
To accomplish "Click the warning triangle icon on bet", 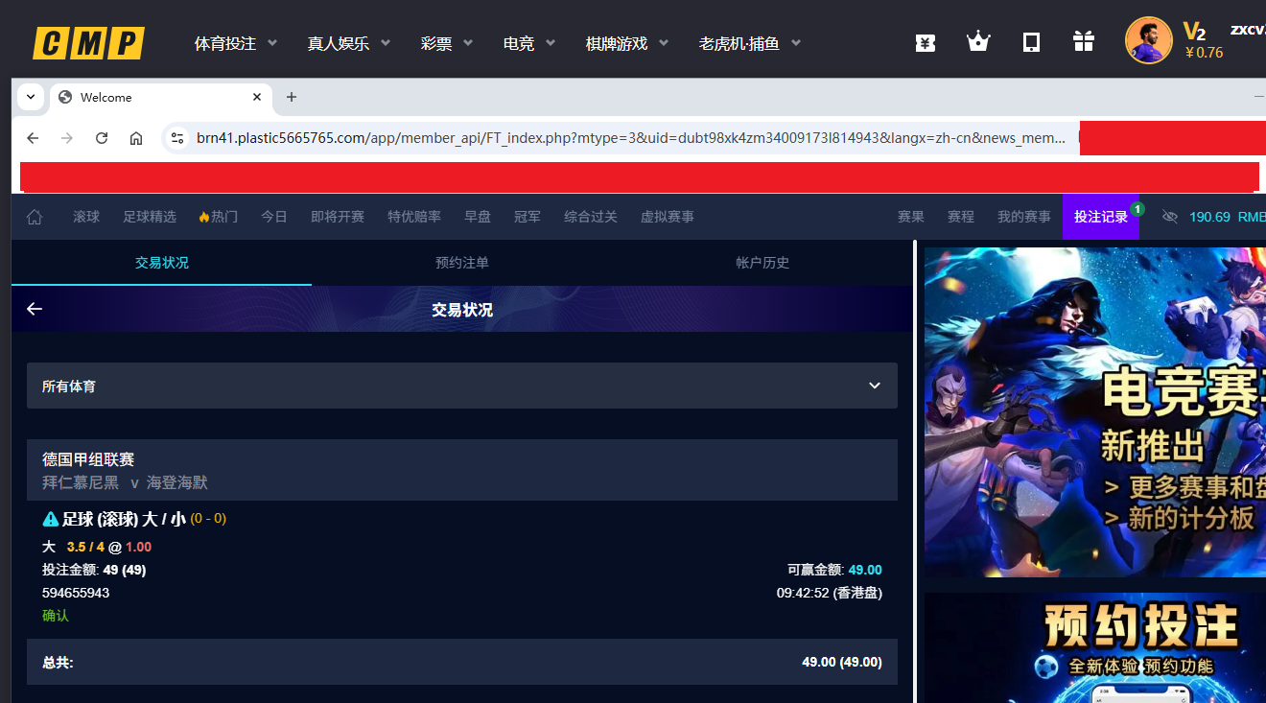I will [x=51, y=519].
